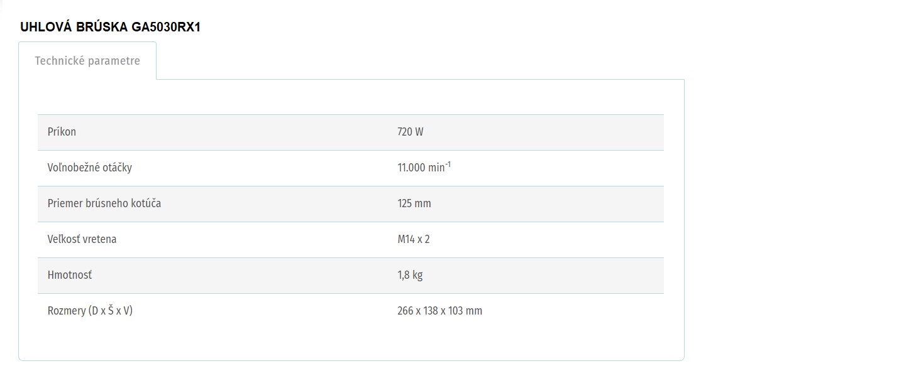
Task: Click the 125 mm value
Action: point(414,203)
